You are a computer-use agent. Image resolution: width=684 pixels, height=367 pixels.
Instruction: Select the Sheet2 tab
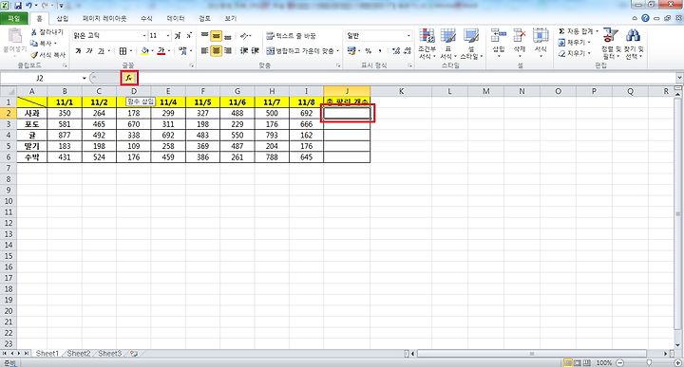click(79, 354)
